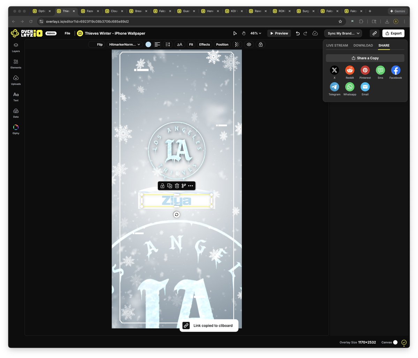Open the Text panel
This screenshot has height=358, width=418.
coord(16,97)
